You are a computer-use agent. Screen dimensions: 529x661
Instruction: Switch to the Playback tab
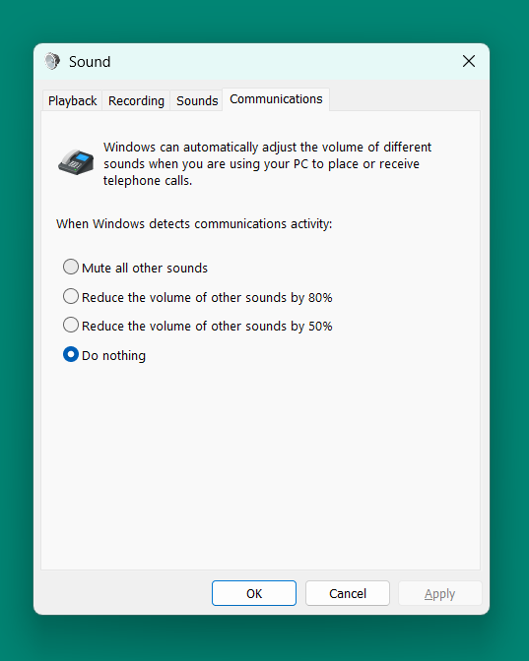pyautogui.click(x=72, y=101)
